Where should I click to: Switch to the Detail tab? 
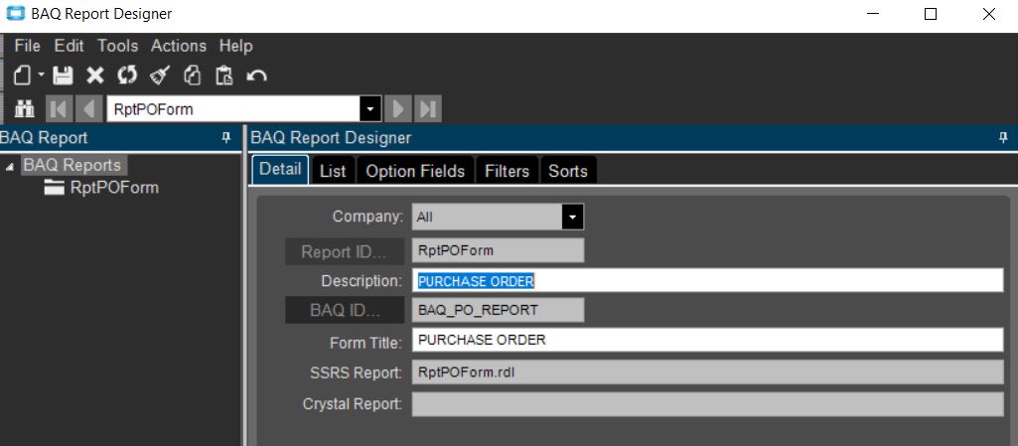click(280, 170)
